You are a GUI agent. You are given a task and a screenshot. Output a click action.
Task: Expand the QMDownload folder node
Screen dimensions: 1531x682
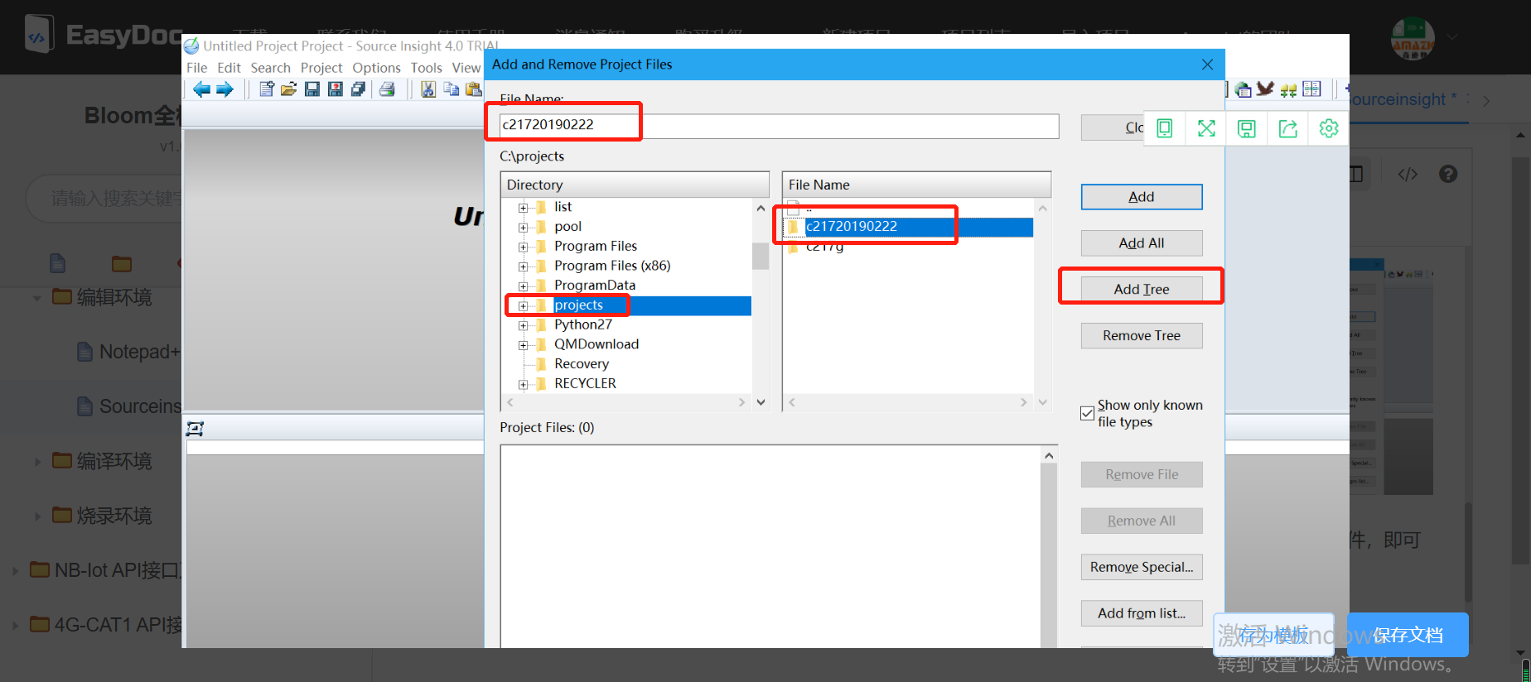click(x=523, y=345)
